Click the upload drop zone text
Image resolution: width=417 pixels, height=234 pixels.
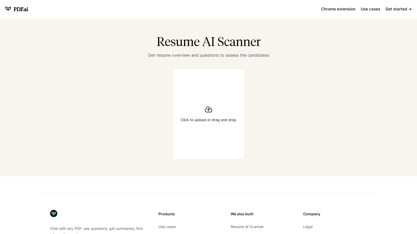[208, 120]
